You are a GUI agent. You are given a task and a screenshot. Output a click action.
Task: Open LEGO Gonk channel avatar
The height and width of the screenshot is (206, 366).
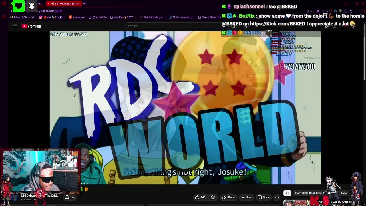[x=15, y=197]
